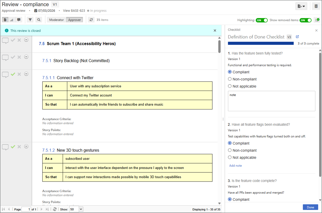Click the refresh icon beside 35 items
The width and height of the screenshot is (322, 213).
pos(91,20)
